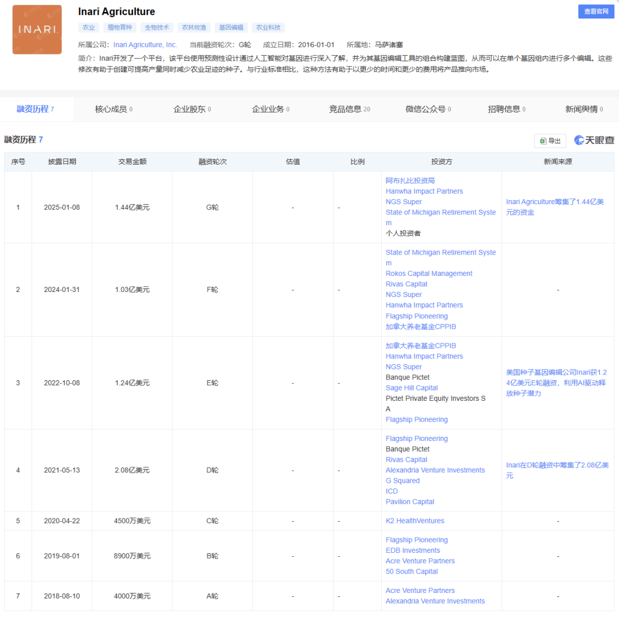Viewport: 619px width, 617px height.
Task: Click the 查看官网 button
Action: [x=596, y=11]
